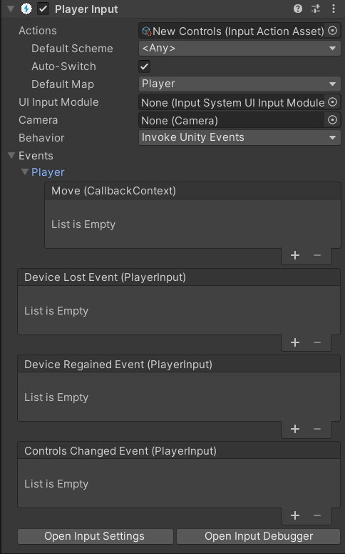This screenshot has height=554, width=345.
Task: Click the UI Input Module field
Action: click(232, 102)
